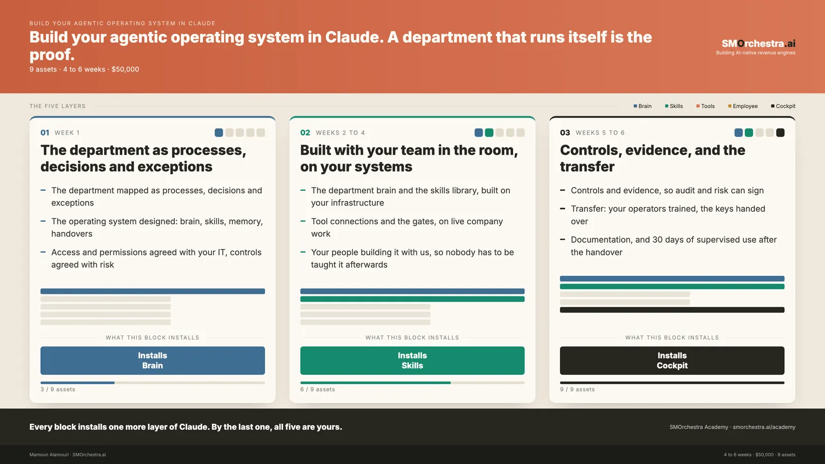Click the 'WEEKS 5 TO 6' label

coord(600,132)
